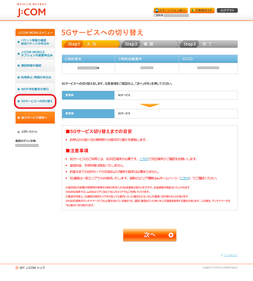Click the Step2 確認 progress step
The image size is (253, 281).
click(x=149, y=44)
